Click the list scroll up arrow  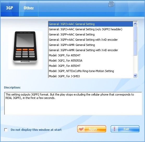(135, 24)
